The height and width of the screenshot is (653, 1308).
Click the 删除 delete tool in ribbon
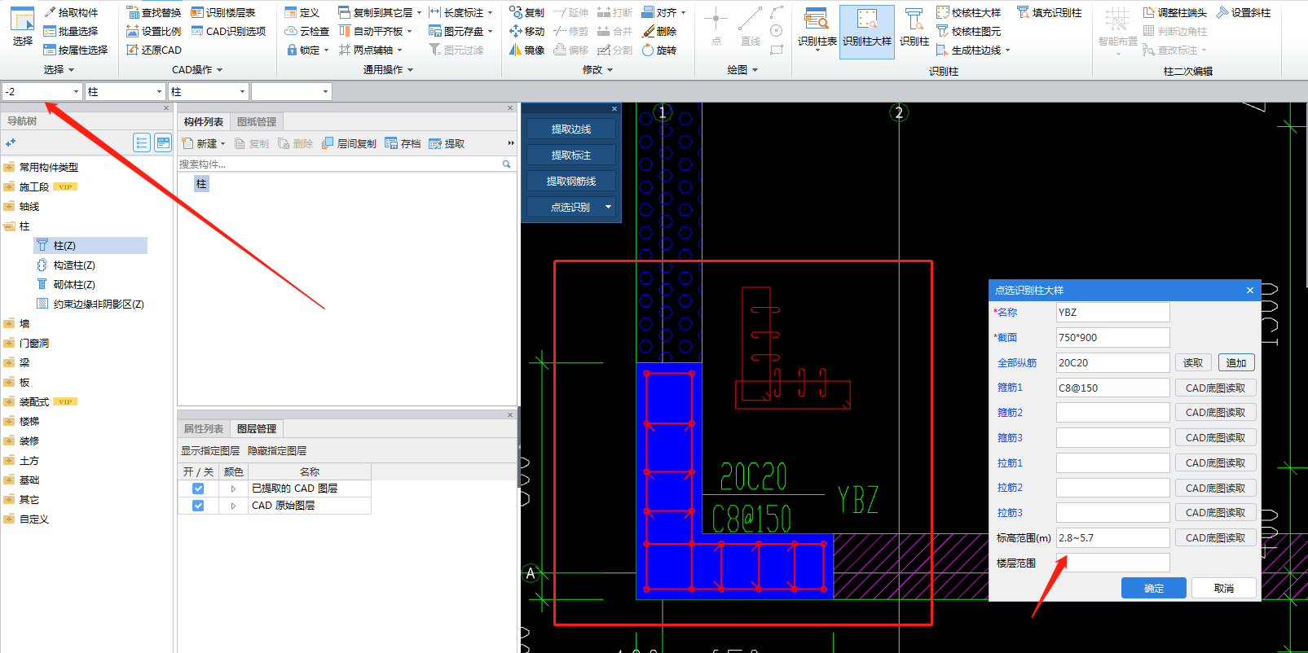tap(659, 31)
